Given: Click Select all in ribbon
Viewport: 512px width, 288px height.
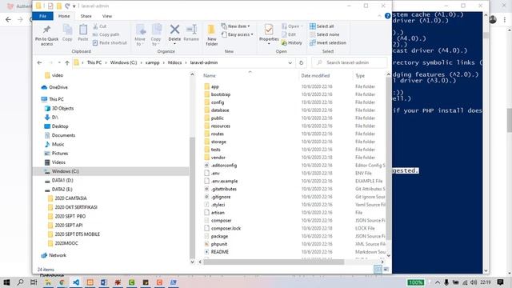Looking at the screenshot, I should (322, 26).
